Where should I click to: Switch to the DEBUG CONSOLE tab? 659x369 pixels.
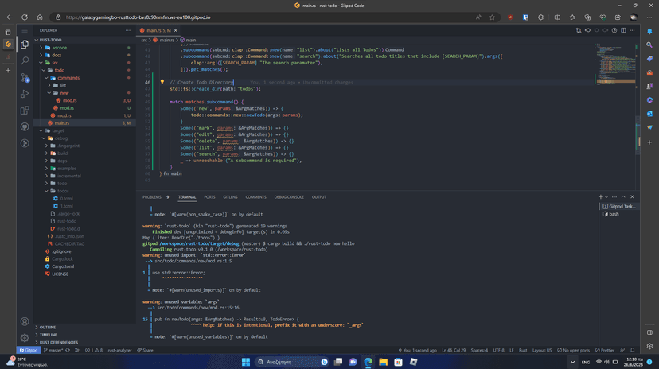pos(289,196)
